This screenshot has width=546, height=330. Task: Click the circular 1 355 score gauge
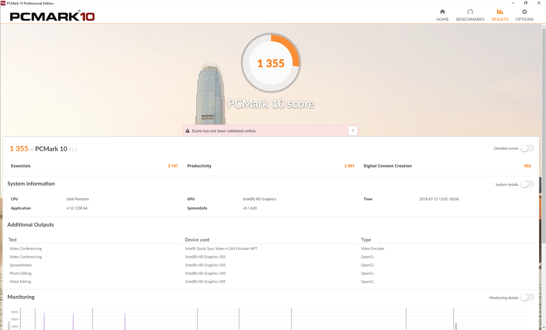coord(271,63)
